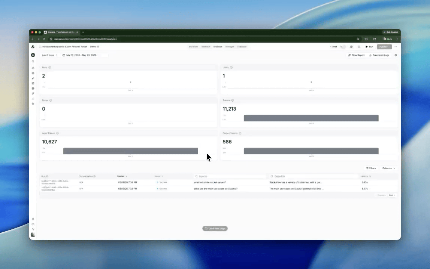The height and width of the screenshot is (269, 430).
Task: Open browser extensions puzzle icon
Action: pos(366,39)
